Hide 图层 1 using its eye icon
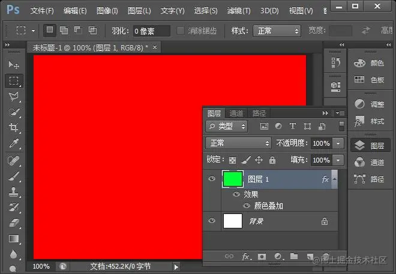 212,179
